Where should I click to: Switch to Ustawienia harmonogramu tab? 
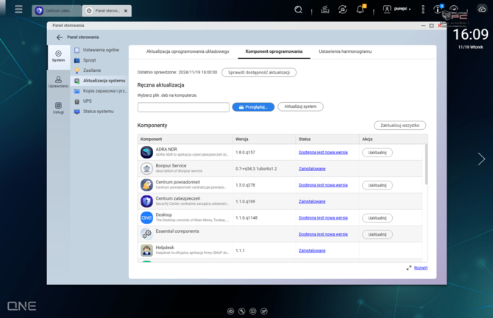(345, 51)
